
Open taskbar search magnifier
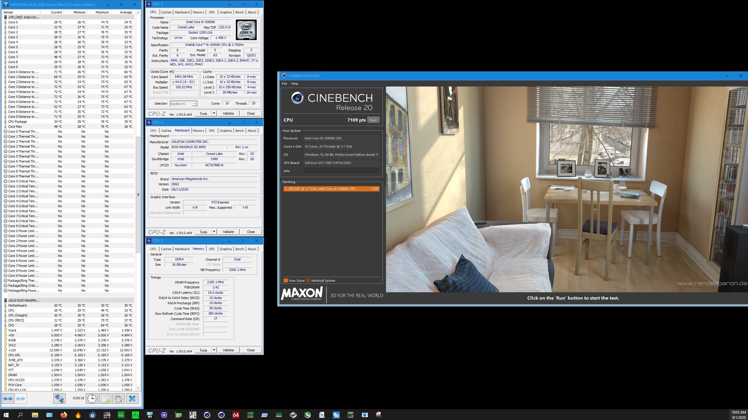(x=20, y=415)
